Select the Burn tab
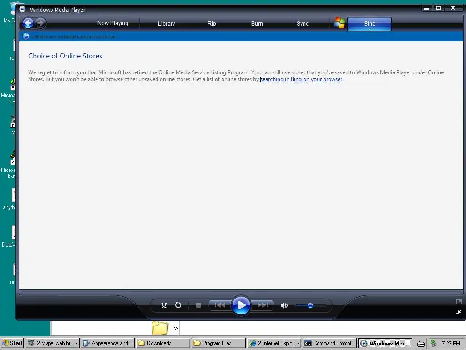This screenshot has height=350, width=466. point(257,24)
